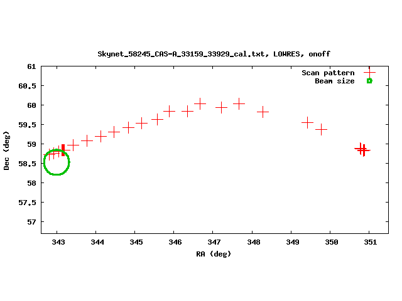Click the x-axis tick label 343

[58, 242]
